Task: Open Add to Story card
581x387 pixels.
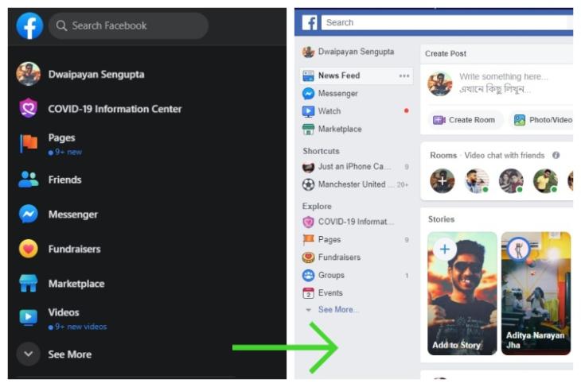Action: tap(462, 293)
